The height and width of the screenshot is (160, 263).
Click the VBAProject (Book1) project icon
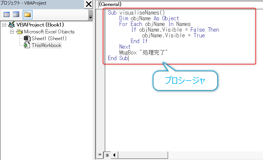(12, 25)
